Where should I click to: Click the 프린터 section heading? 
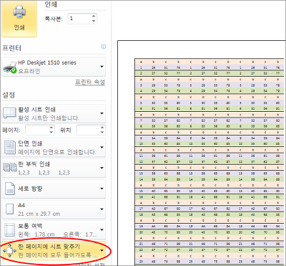(x=11, y=48)
